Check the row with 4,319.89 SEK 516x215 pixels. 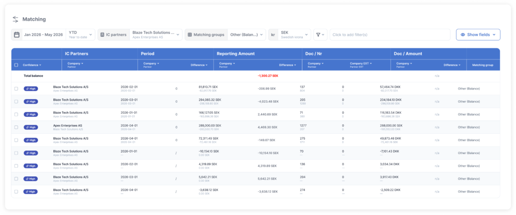(x=17, y=166)
